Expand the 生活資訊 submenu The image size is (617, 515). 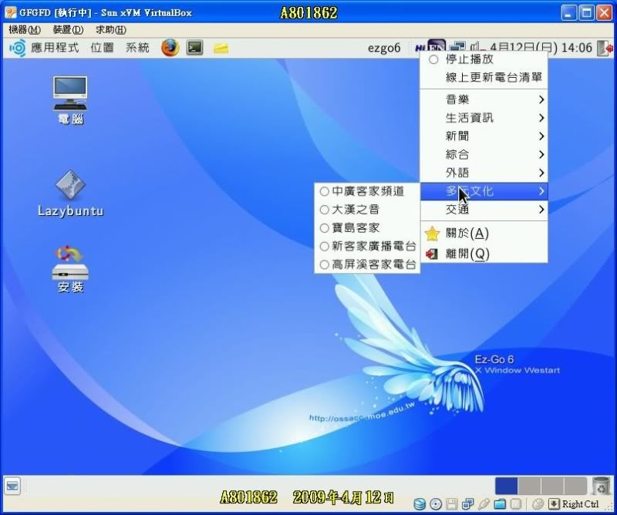484,118
